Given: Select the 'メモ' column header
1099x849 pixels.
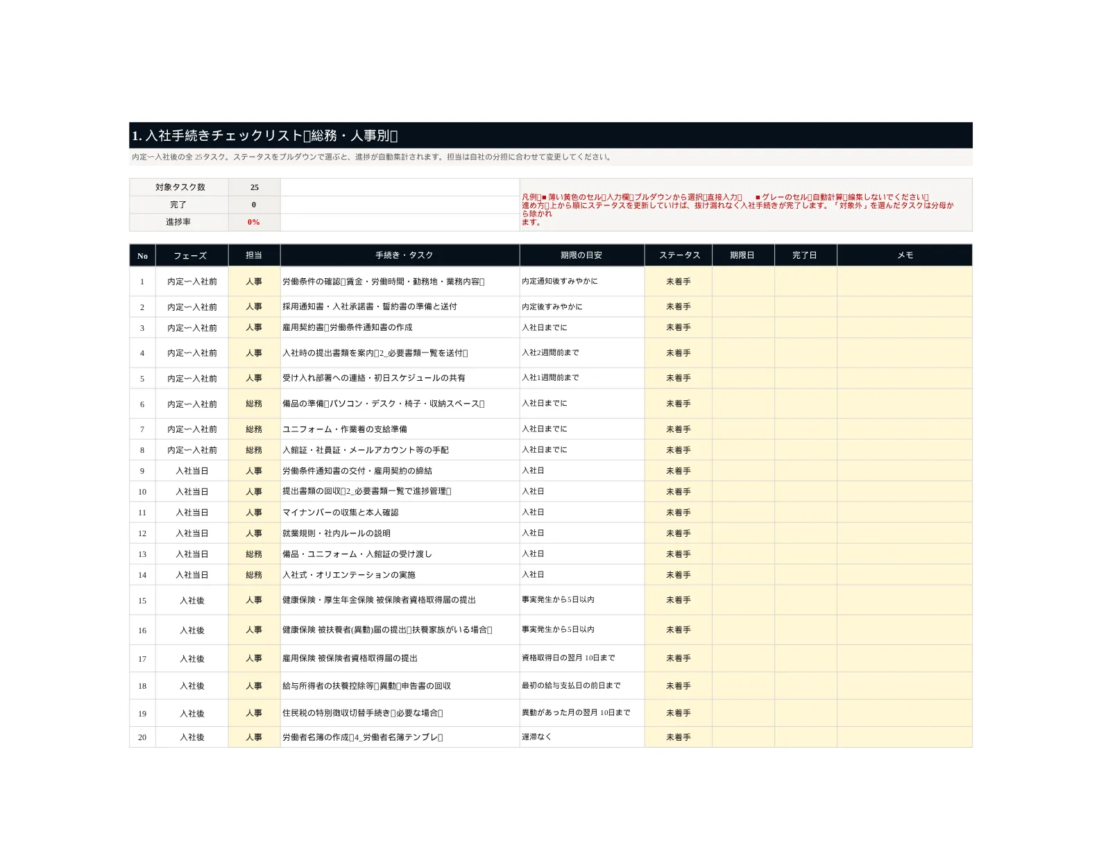Looking at the screenshot, I should (905, 255).
